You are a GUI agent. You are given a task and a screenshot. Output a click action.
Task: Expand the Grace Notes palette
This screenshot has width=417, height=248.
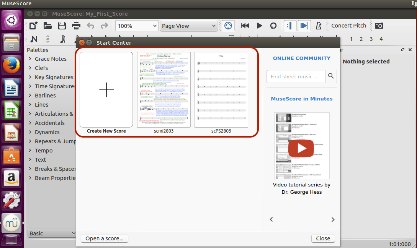[x=30, y=59]
